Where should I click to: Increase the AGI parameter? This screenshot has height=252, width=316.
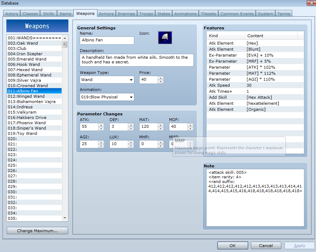click(x=101, y=143)
